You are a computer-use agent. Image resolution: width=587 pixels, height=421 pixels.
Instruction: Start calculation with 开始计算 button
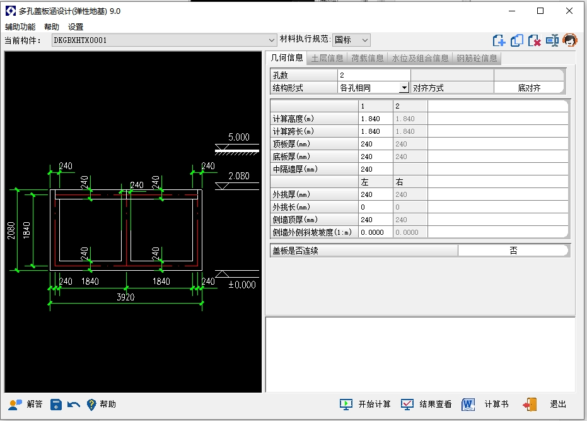tap(366, 404)
